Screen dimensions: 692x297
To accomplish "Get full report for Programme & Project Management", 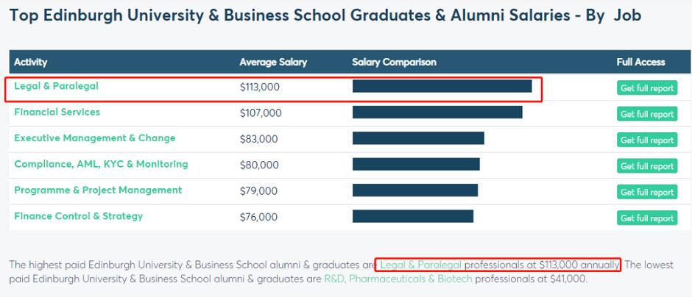I will coord(646,192).
